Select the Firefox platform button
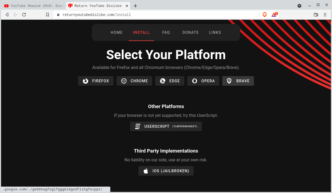The height and width of the screenshot is (193, 332). click(96, 81)
